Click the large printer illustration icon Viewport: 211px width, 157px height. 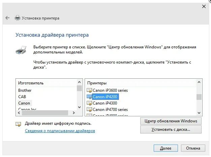tap(21, 50)
